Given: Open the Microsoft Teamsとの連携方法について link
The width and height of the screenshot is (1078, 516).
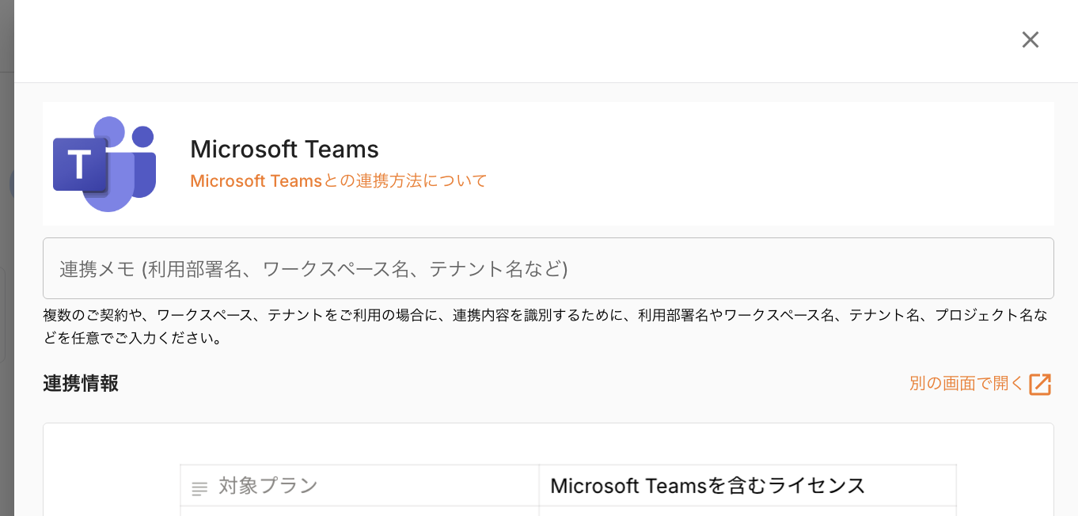Looking at the screenshot, I should [338, 181].
